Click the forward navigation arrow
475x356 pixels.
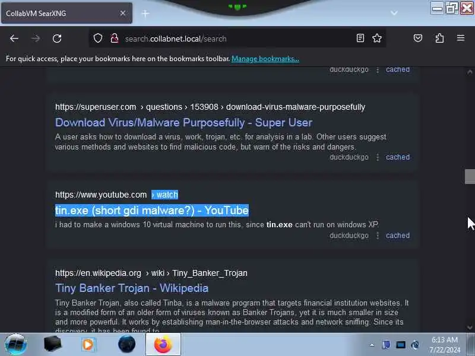click(36, 39)
